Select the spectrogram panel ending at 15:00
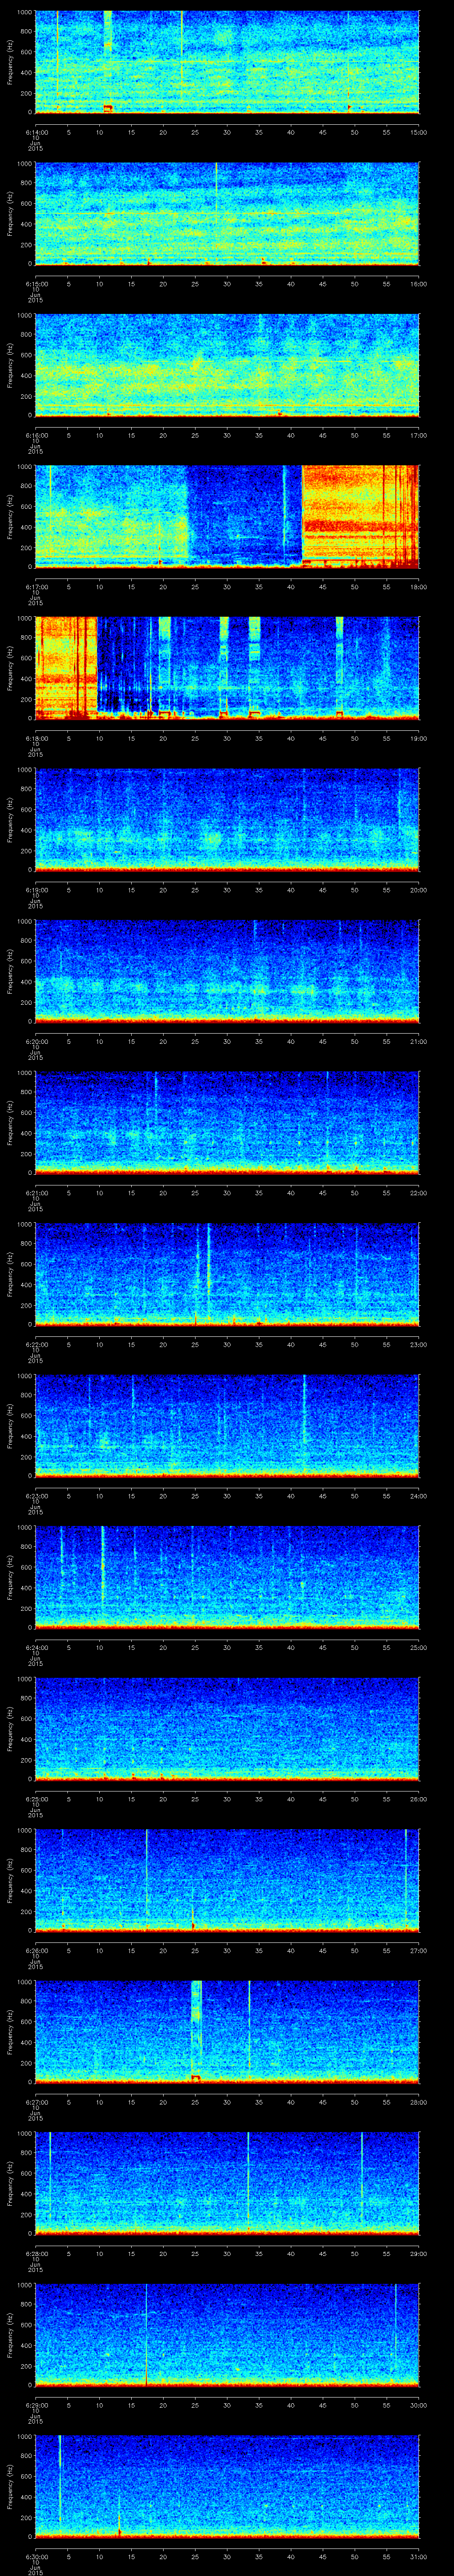The width and height of the screenshot is (454, 2576). click(227, 62)
